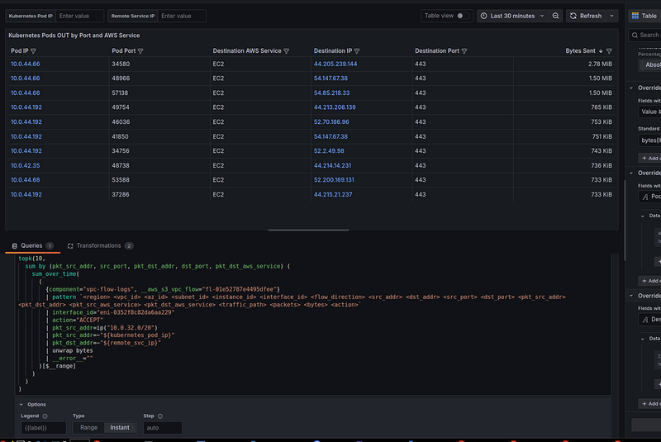
Task: Focus the Kubernetes Pod IP input
Action: tap(79, 16)
